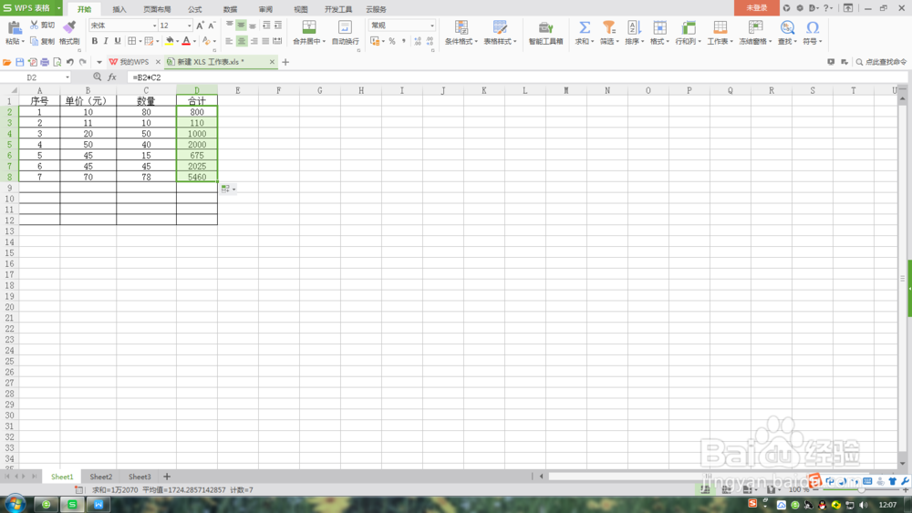Switch to the Data (数据) tab
912x513 pixels.
coord(231,9)
